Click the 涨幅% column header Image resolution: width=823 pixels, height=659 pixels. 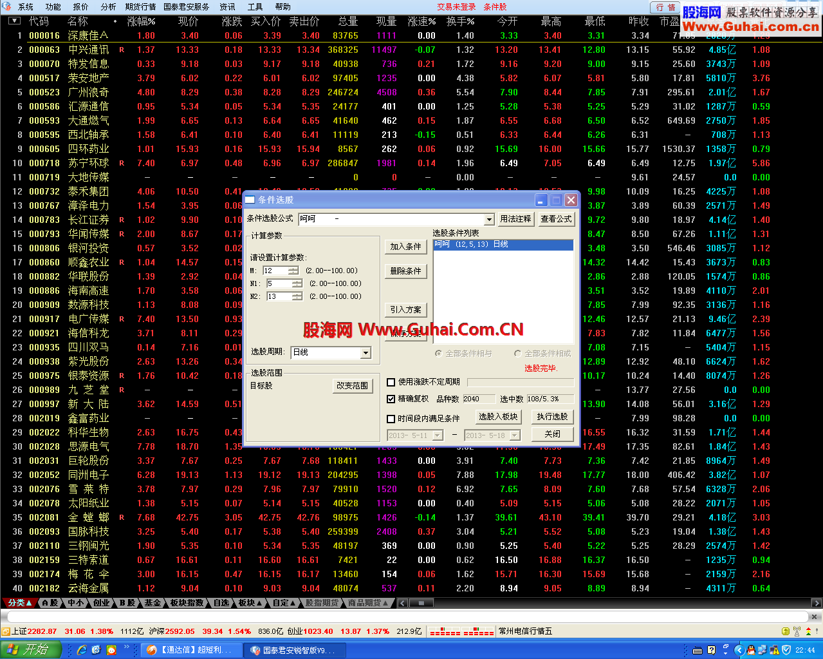point(142,21)
